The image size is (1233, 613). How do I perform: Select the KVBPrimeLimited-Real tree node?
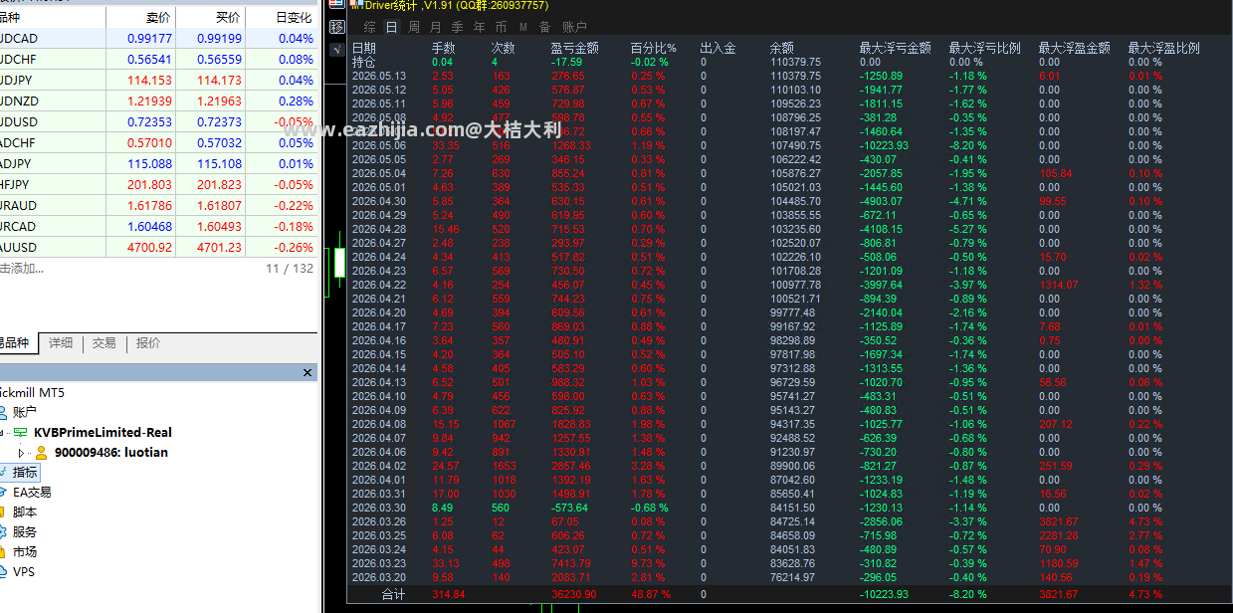[103, 433]
